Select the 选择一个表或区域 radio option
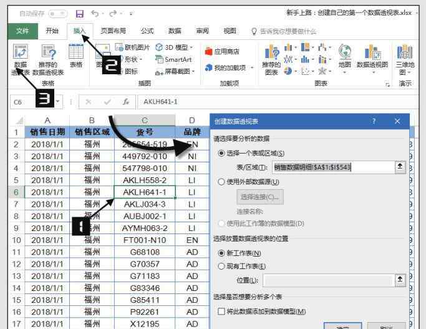This screenshot has height=329, width=426. pyautogui.click(x=221, y=153)
